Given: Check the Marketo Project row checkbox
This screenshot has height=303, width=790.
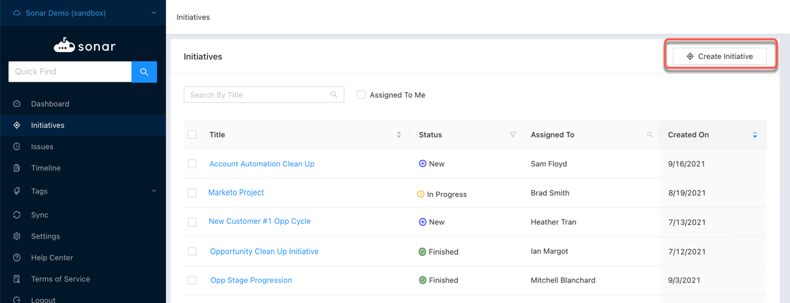Looking at the screenshot, I should point(192,193).
